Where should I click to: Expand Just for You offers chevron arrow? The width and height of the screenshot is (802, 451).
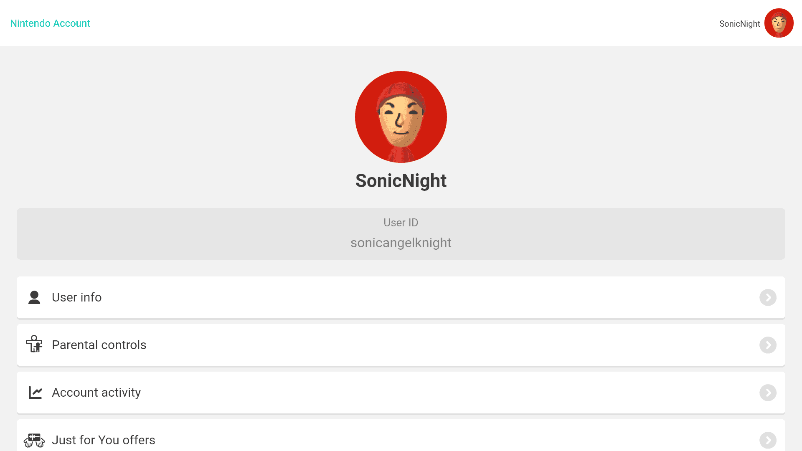tap(768, 440)
